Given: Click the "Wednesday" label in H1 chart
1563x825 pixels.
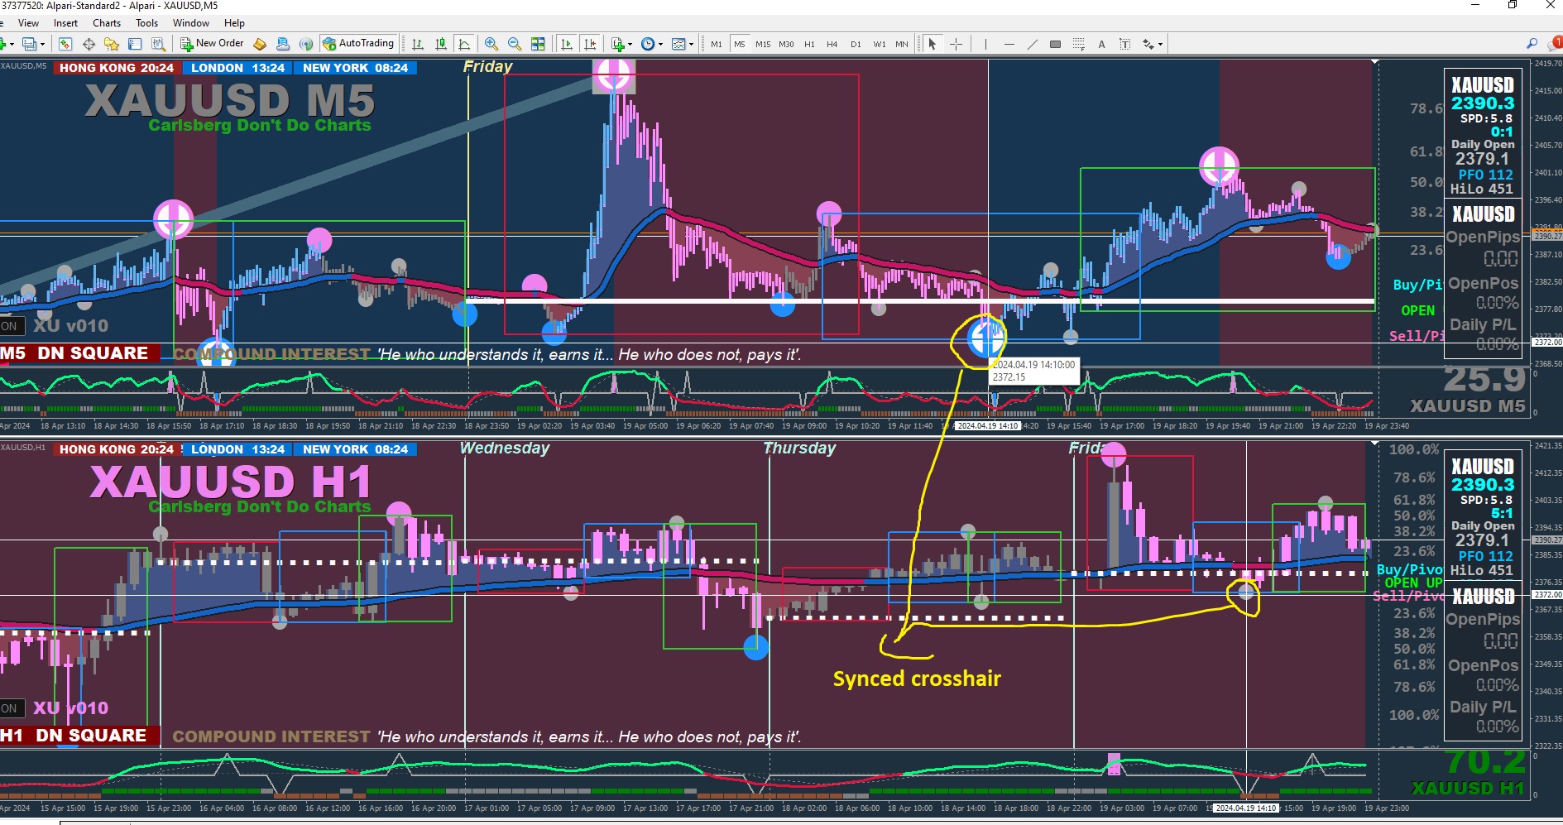Looking at the screenshot, I should click(505, 448).
